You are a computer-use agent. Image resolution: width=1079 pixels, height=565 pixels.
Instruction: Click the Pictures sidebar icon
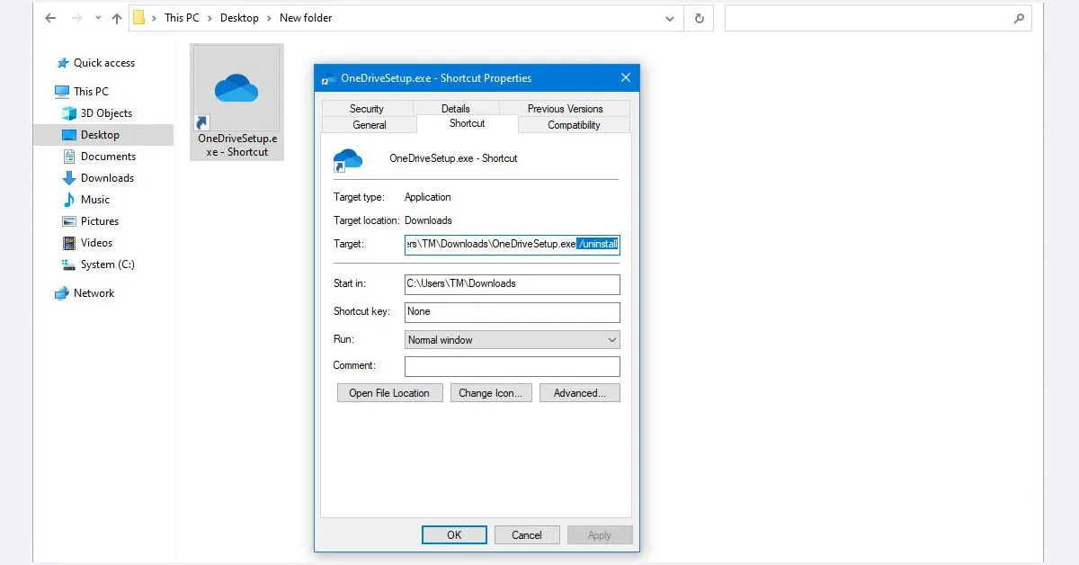click(69, 221)
